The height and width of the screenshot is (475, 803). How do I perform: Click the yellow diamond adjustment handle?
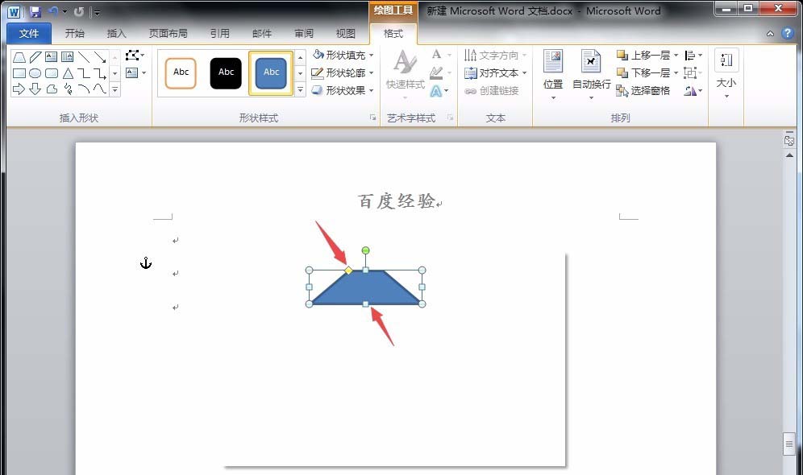pos(348,270)
